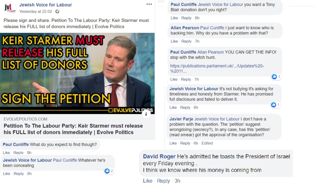
Task: Open the Keir Starmer petition image
Action: click(x=77, y=73)
